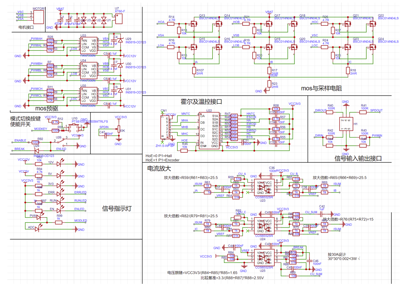
Task: Select the U33 FAN7390N gate driver chip
Action: coord(88,46)
